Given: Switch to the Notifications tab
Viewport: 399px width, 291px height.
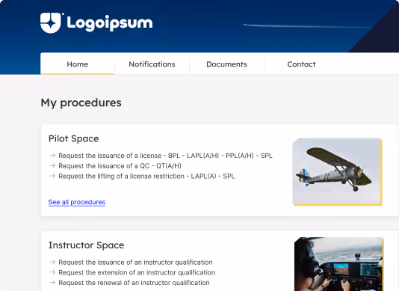Looking at the screenshot, I should [x=152, y=64].
